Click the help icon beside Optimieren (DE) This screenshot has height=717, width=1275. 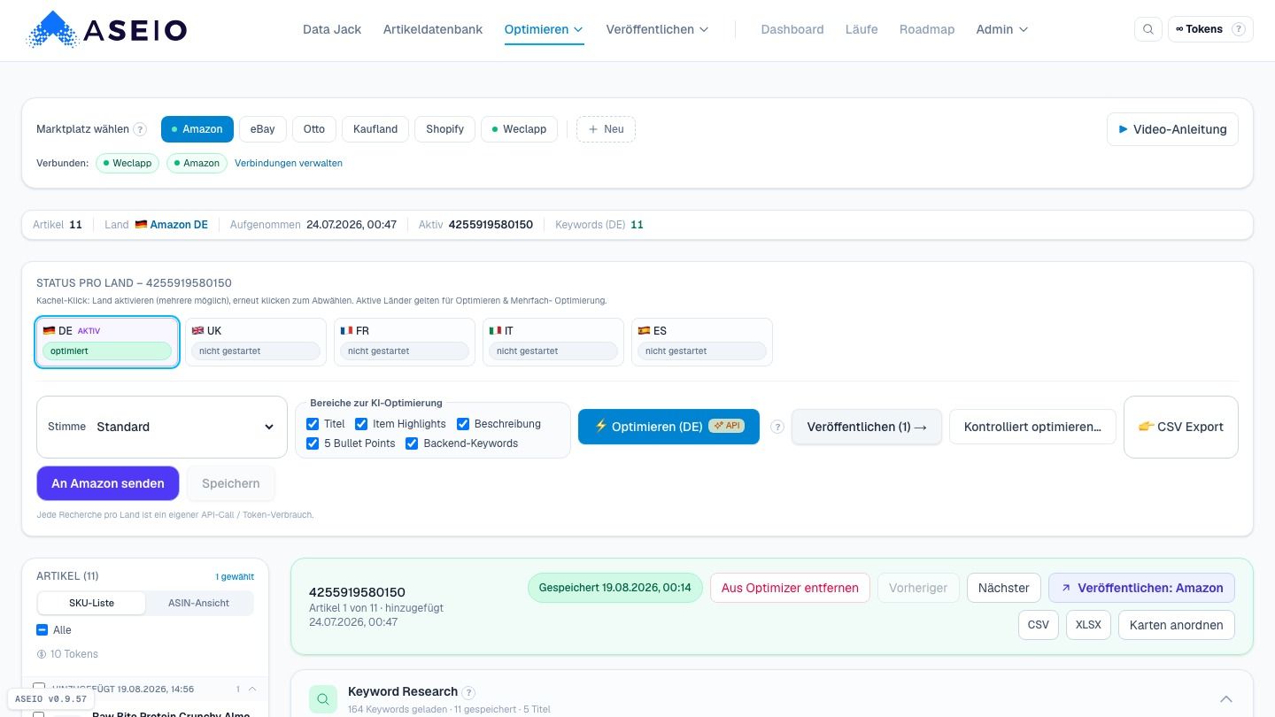[x=777, y=427]
